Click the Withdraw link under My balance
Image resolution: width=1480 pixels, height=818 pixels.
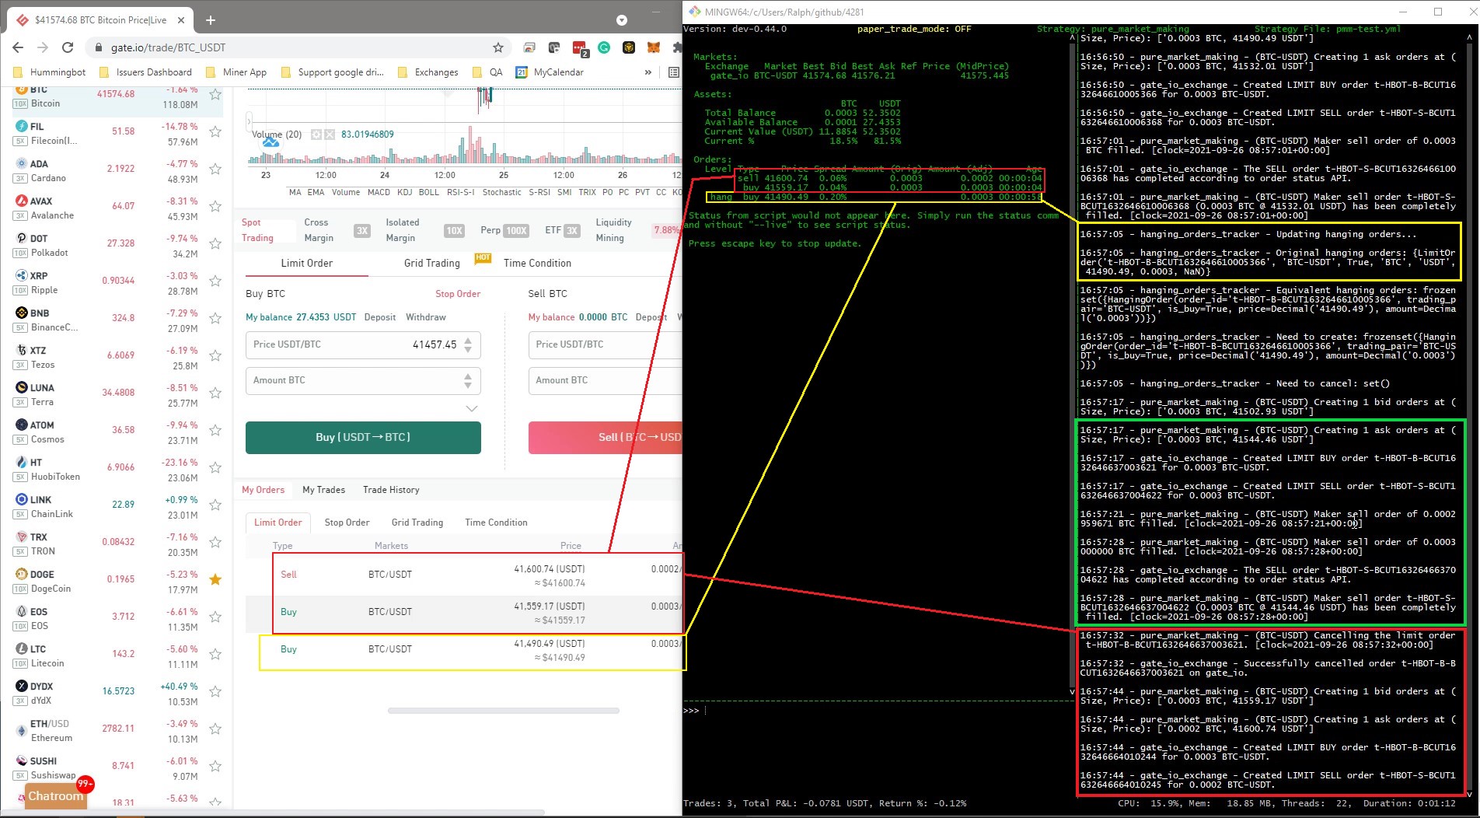point(425,317)
